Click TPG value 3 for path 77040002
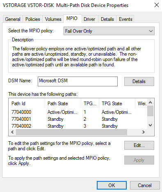Screen dimensions: 162x192 pos(85,126)
